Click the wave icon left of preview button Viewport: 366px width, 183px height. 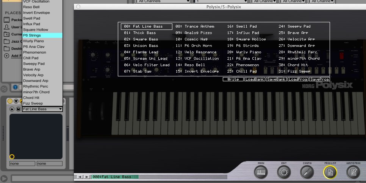[4, 89]
